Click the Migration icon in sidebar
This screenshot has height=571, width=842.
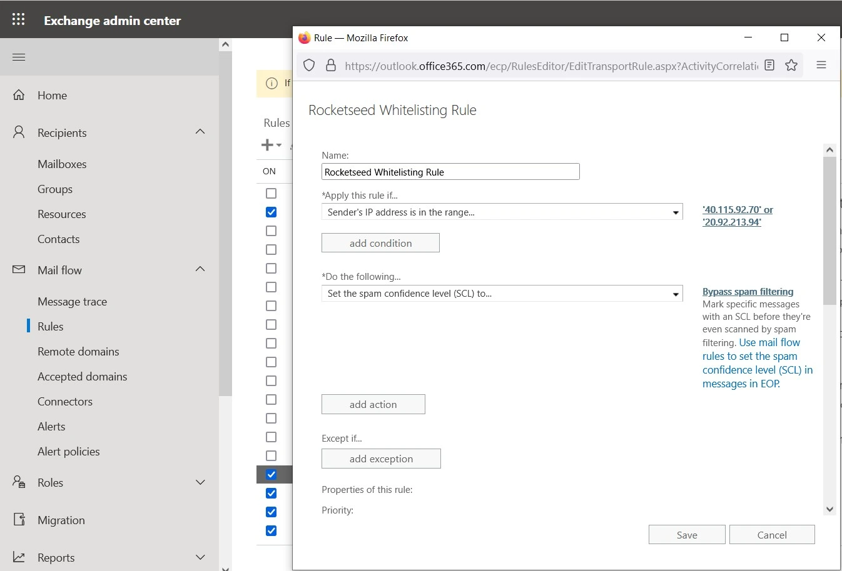(19, 519)
